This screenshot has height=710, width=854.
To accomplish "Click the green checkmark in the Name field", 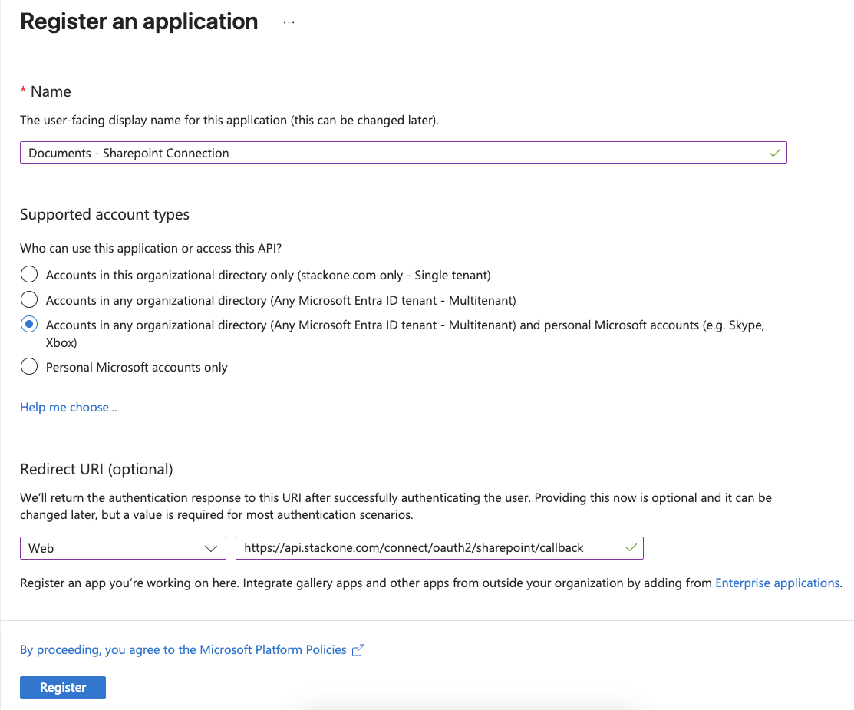I will tap(774, 153).
